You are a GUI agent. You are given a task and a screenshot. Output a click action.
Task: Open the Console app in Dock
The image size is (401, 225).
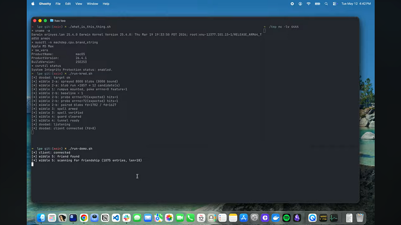click(323, 218)
